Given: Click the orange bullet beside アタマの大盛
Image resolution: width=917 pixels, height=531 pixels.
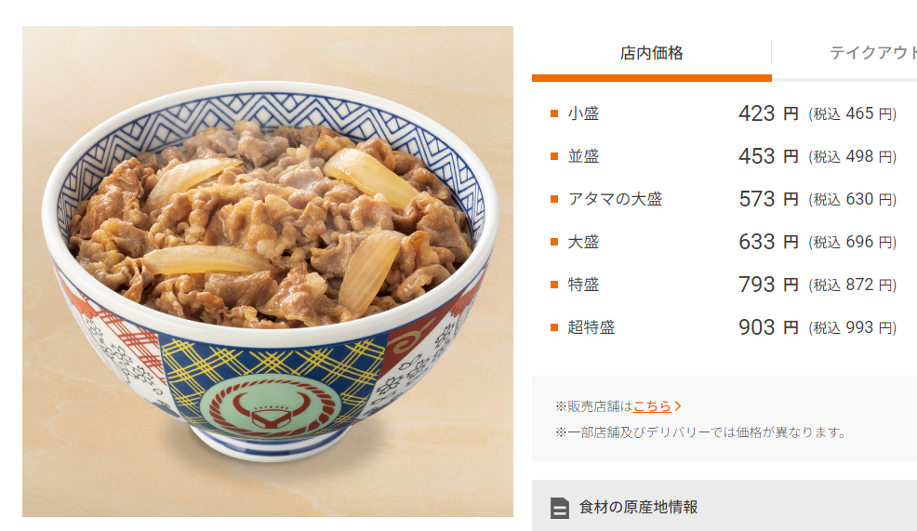Looking at the screenshot, I should click(554, 199).
